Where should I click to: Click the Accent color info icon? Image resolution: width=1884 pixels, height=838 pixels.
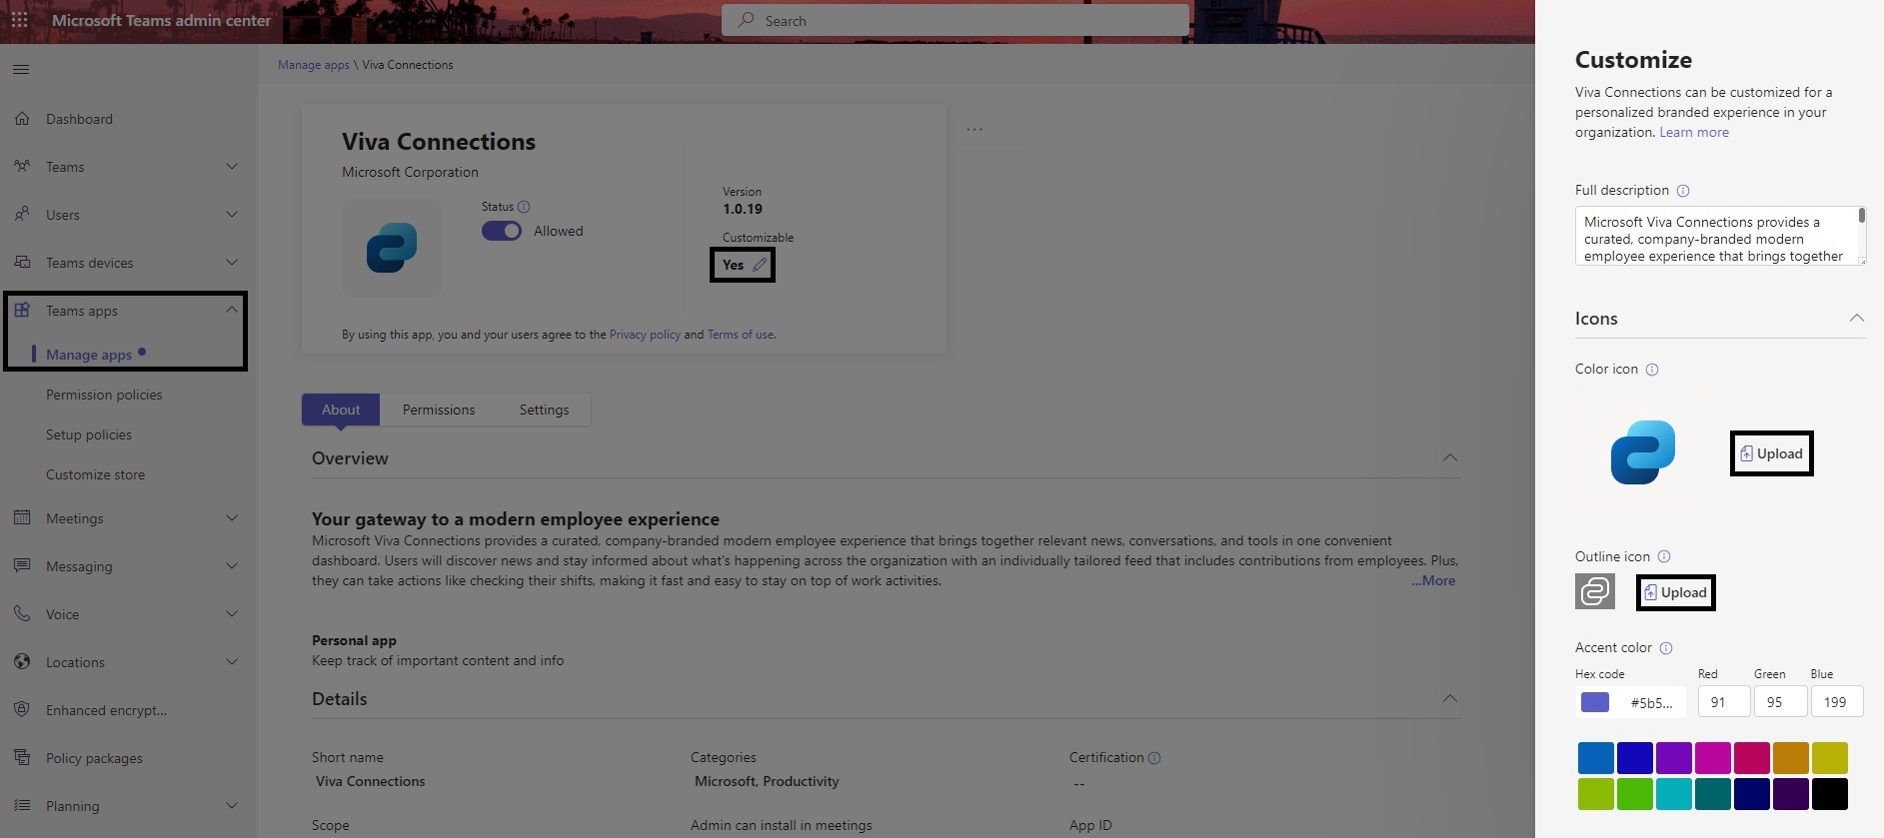(x=1666, y=648)
